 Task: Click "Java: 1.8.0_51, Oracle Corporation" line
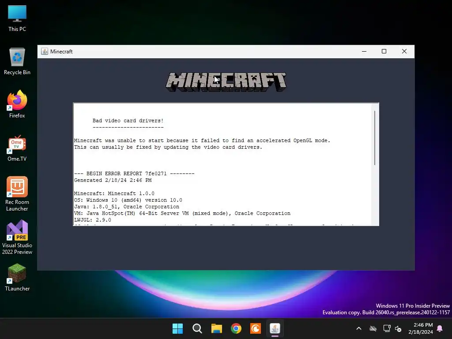point(127,207)
